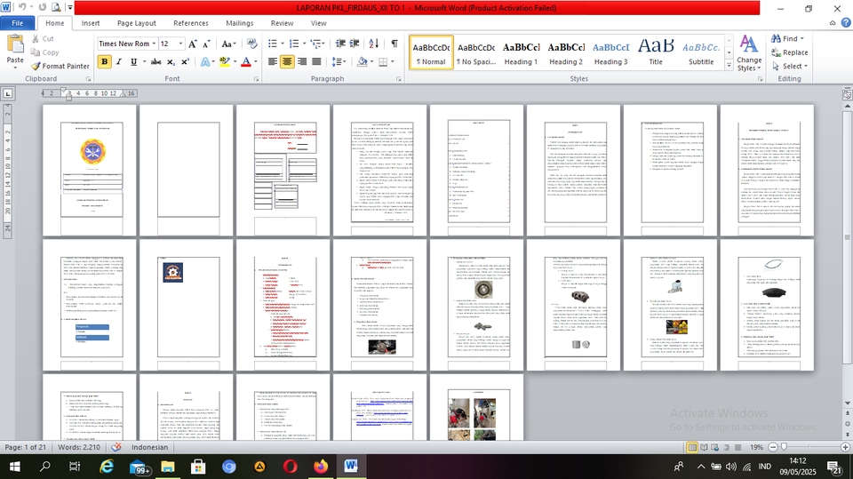Apply the Heading 1 style
This screenshot has width=853, height=479.
(x=521, y=52)
